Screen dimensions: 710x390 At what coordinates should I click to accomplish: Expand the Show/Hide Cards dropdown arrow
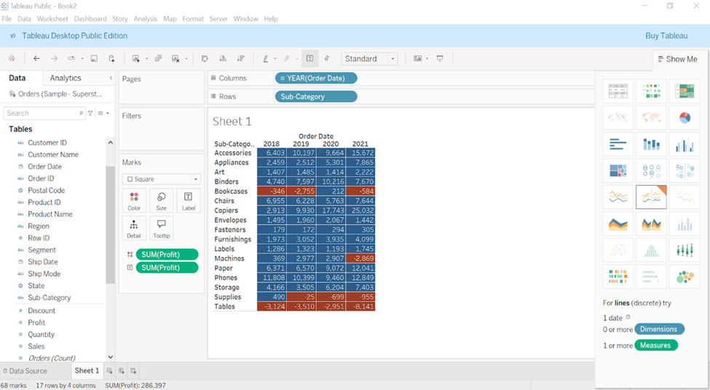pyautogui.click(x=427, y=59)
